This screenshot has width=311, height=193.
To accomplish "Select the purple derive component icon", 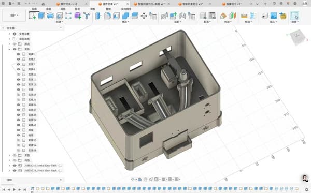I will pos(78,16).
